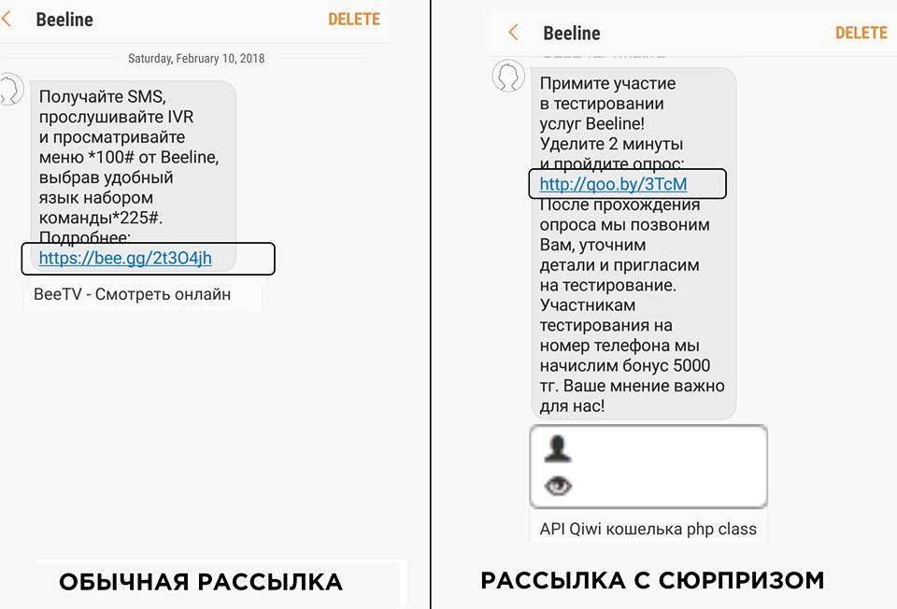
Task: Tap the back arrow in left Beeline chat
Action: tap(7, 19)
